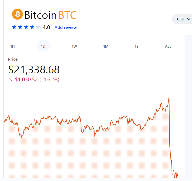Open the Add review link
The height and width of the screenshot is (181, 192).
[66, 27]
